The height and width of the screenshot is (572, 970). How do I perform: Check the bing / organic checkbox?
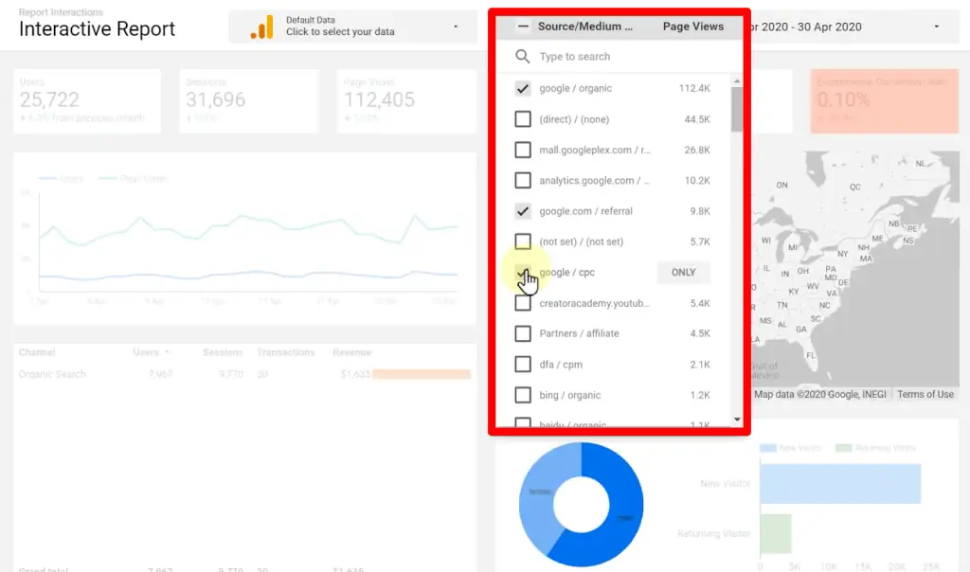point(522,395)
